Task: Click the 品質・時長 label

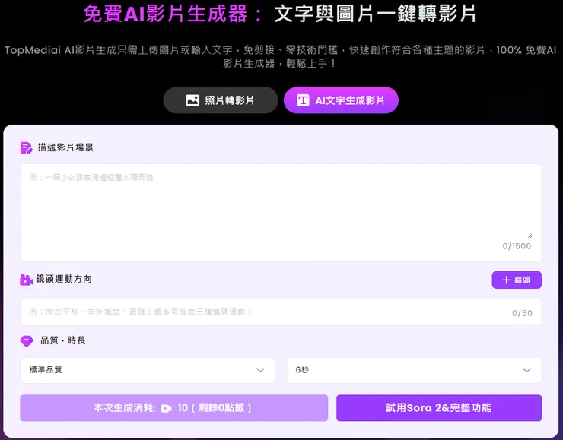Action: point(63,340)
